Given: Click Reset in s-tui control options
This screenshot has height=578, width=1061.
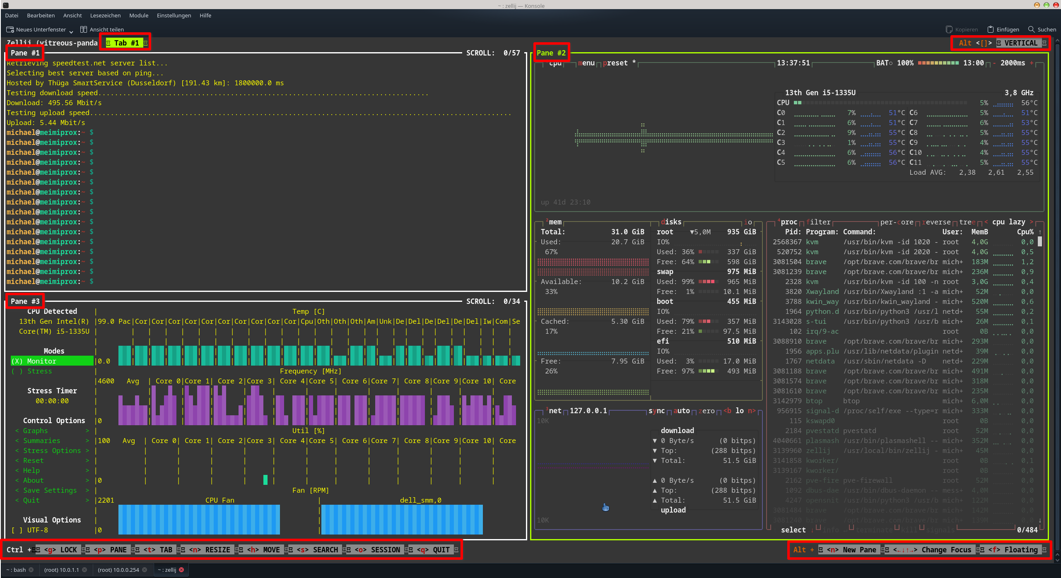Looking at the screenshot, I should point(52,460).
